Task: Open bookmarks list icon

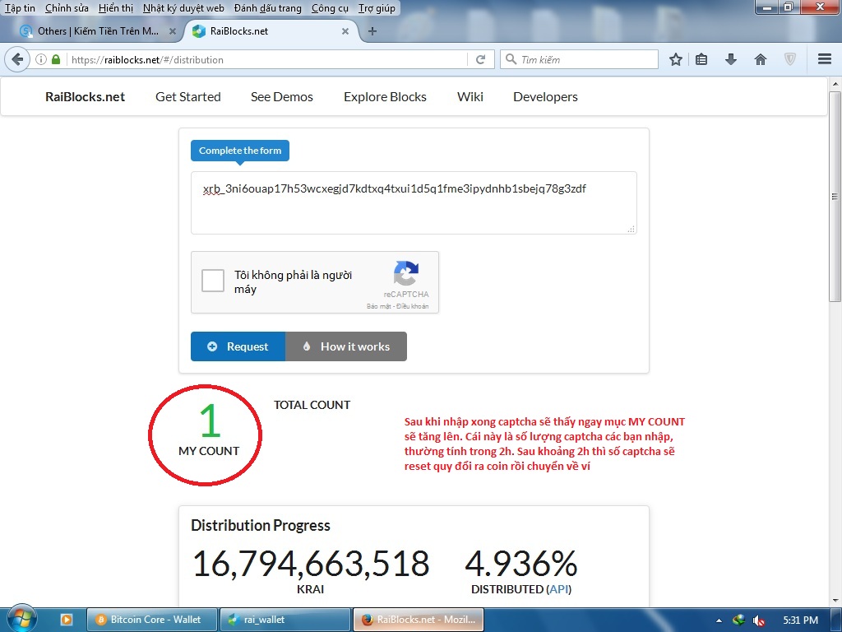Action: pos(701,59)
